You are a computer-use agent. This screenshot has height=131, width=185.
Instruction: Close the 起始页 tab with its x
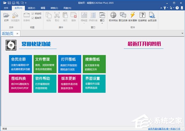pyautogui.click(x=17, y=34)
